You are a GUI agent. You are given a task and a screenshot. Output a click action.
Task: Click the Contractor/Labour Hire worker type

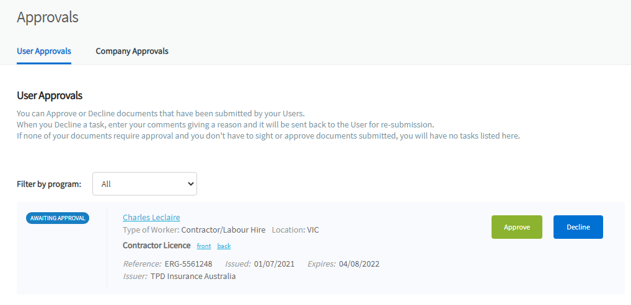click(223, 230)
